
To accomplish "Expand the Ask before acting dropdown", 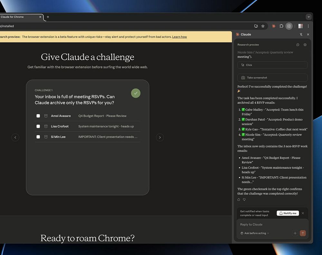I will (x=255, y=233).
